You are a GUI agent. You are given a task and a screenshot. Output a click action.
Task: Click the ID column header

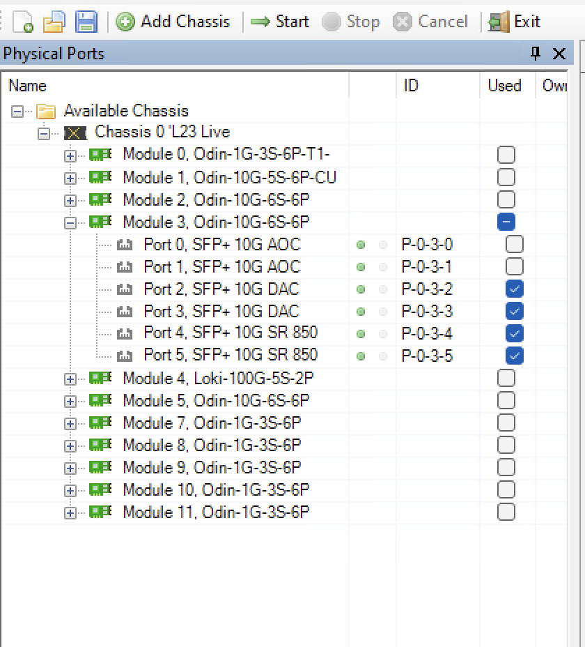pyautogui.click(x=411, y=86)
